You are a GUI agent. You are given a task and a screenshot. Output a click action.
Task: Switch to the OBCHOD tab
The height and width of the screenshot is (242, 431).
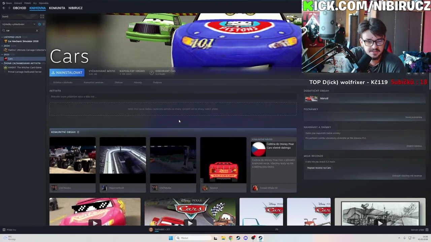coord(20,8)
